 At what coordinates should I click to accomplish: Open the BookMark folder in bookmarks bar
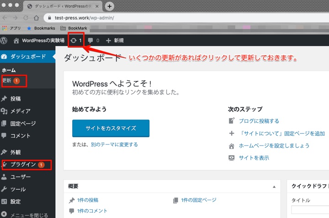pyautogui.click(x=74, y=28)
